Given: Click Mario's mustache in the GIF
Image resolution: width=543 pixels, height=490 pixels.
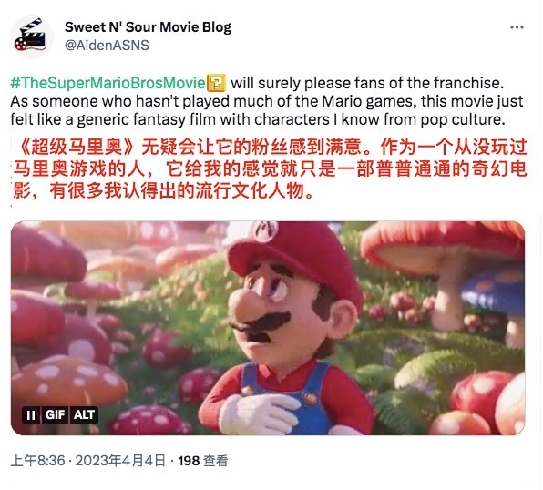Looking at the screenshot, I should [262, 327].
